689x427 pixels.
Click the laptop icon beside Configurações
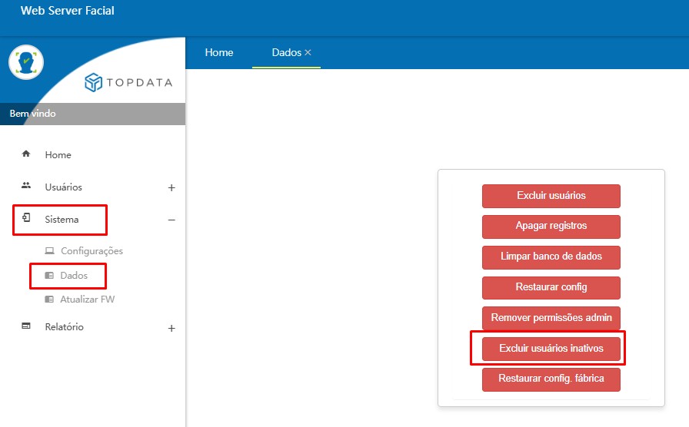pos(50,250)
